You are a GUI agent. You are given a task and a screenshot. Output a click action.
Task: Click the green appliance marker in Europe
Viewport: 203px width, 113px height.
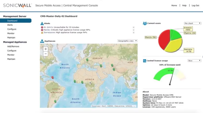pyautogui.click(x=87, y=60)
